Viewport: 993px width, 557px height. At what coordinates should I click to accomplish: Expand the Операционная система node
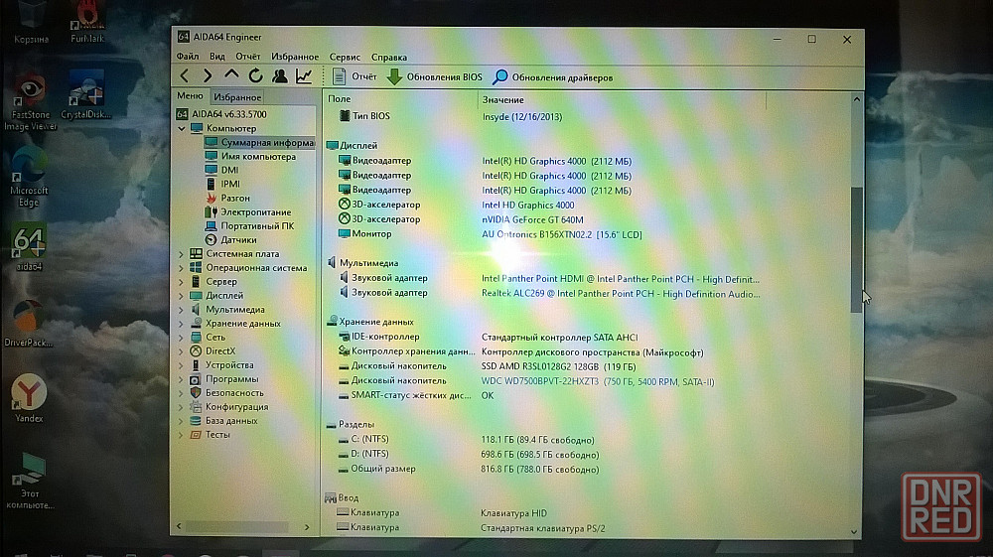pyautogui.click(x=181, y=268)
